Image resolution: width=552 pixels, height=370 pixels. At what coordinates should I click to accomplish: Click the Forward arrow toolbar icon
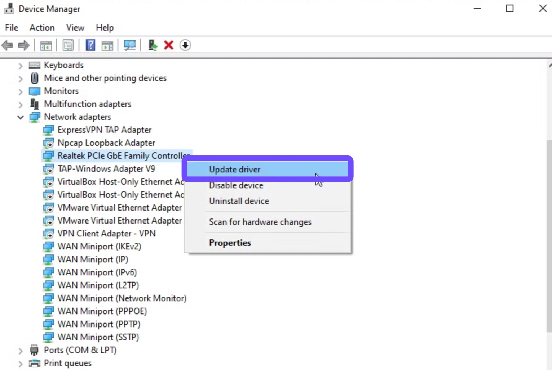tap(24, 45)
